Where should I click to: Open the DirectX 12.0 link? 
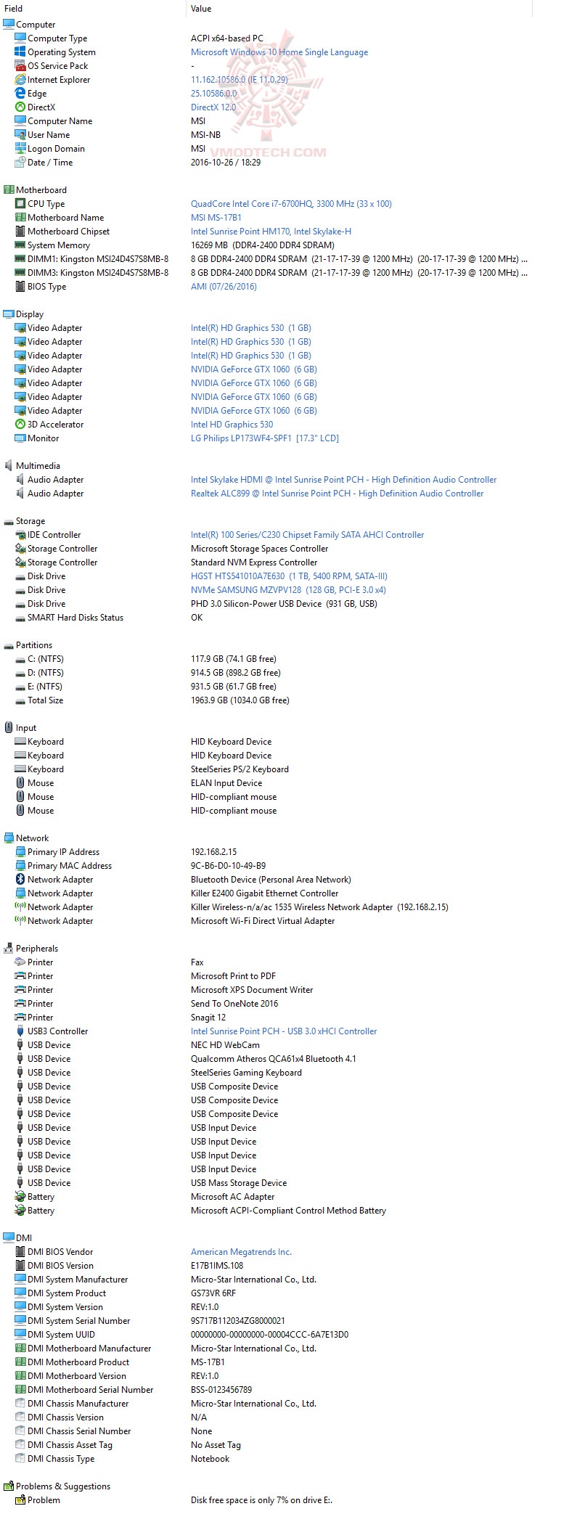tap(213, 107)
